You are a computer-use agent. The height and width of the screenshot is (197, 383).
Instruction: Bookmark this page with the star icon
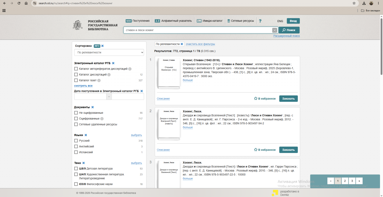(354, 3)
